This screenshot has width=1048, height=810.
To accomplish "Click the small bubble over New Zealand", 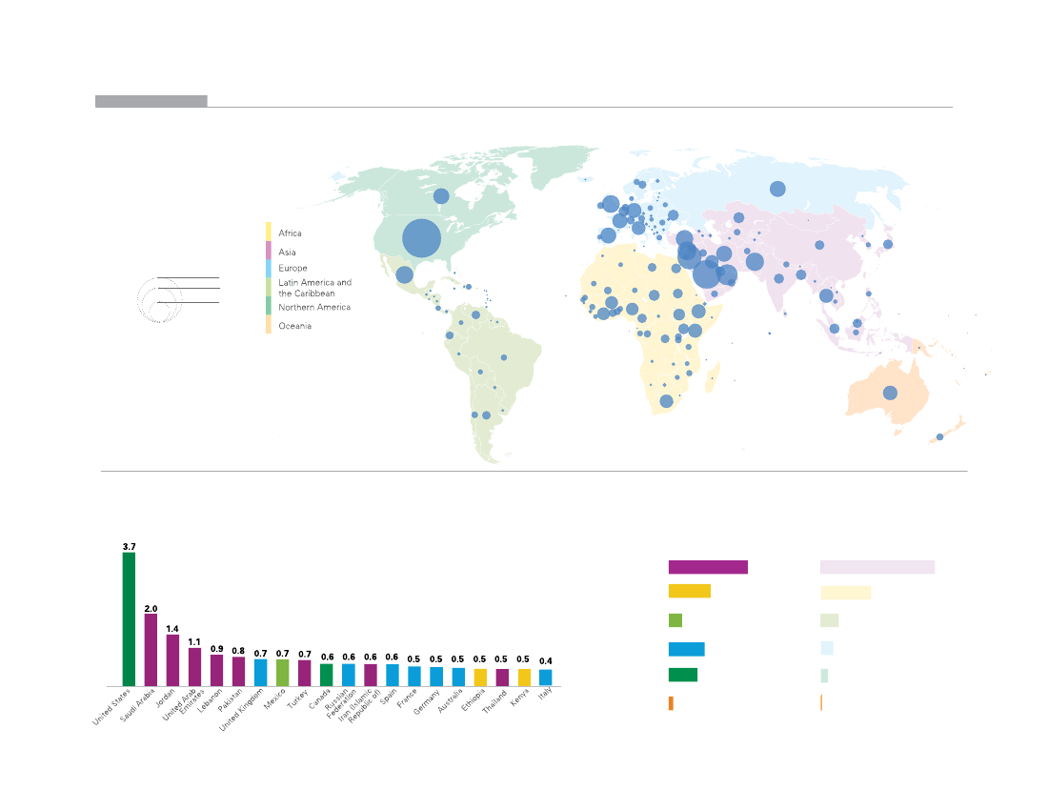I will (x=939, y=437).
